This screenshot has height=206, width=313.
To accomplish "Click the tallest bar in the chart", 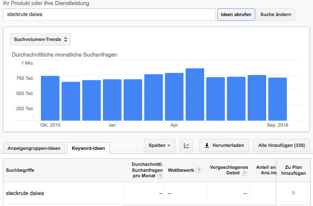I will click(x=195, y=94).
